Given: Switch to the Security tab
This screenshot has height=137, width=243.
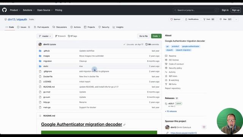Looking at the screenshot, I should click(x=104, y=27).
